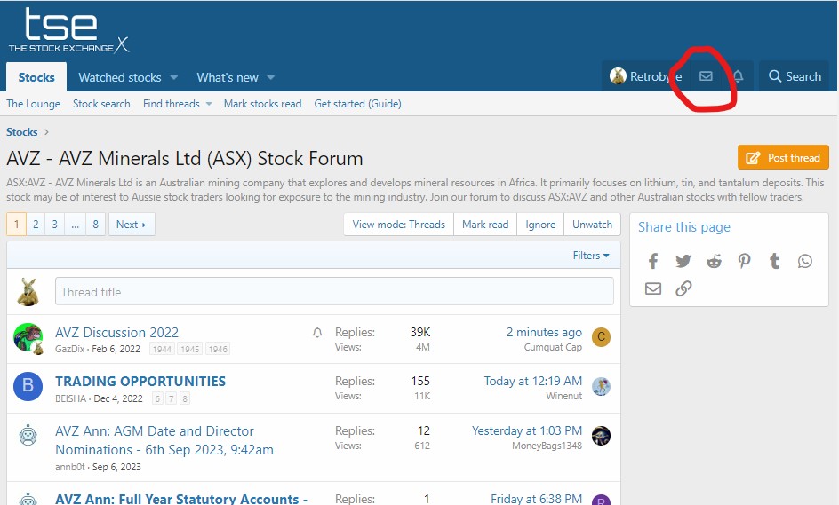
Task: Go to page 8
Action: 96,225
